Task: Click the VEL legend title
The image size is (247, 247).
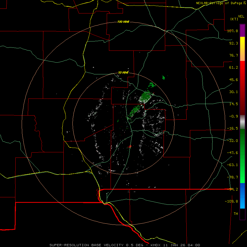Action: pos(241,16)
